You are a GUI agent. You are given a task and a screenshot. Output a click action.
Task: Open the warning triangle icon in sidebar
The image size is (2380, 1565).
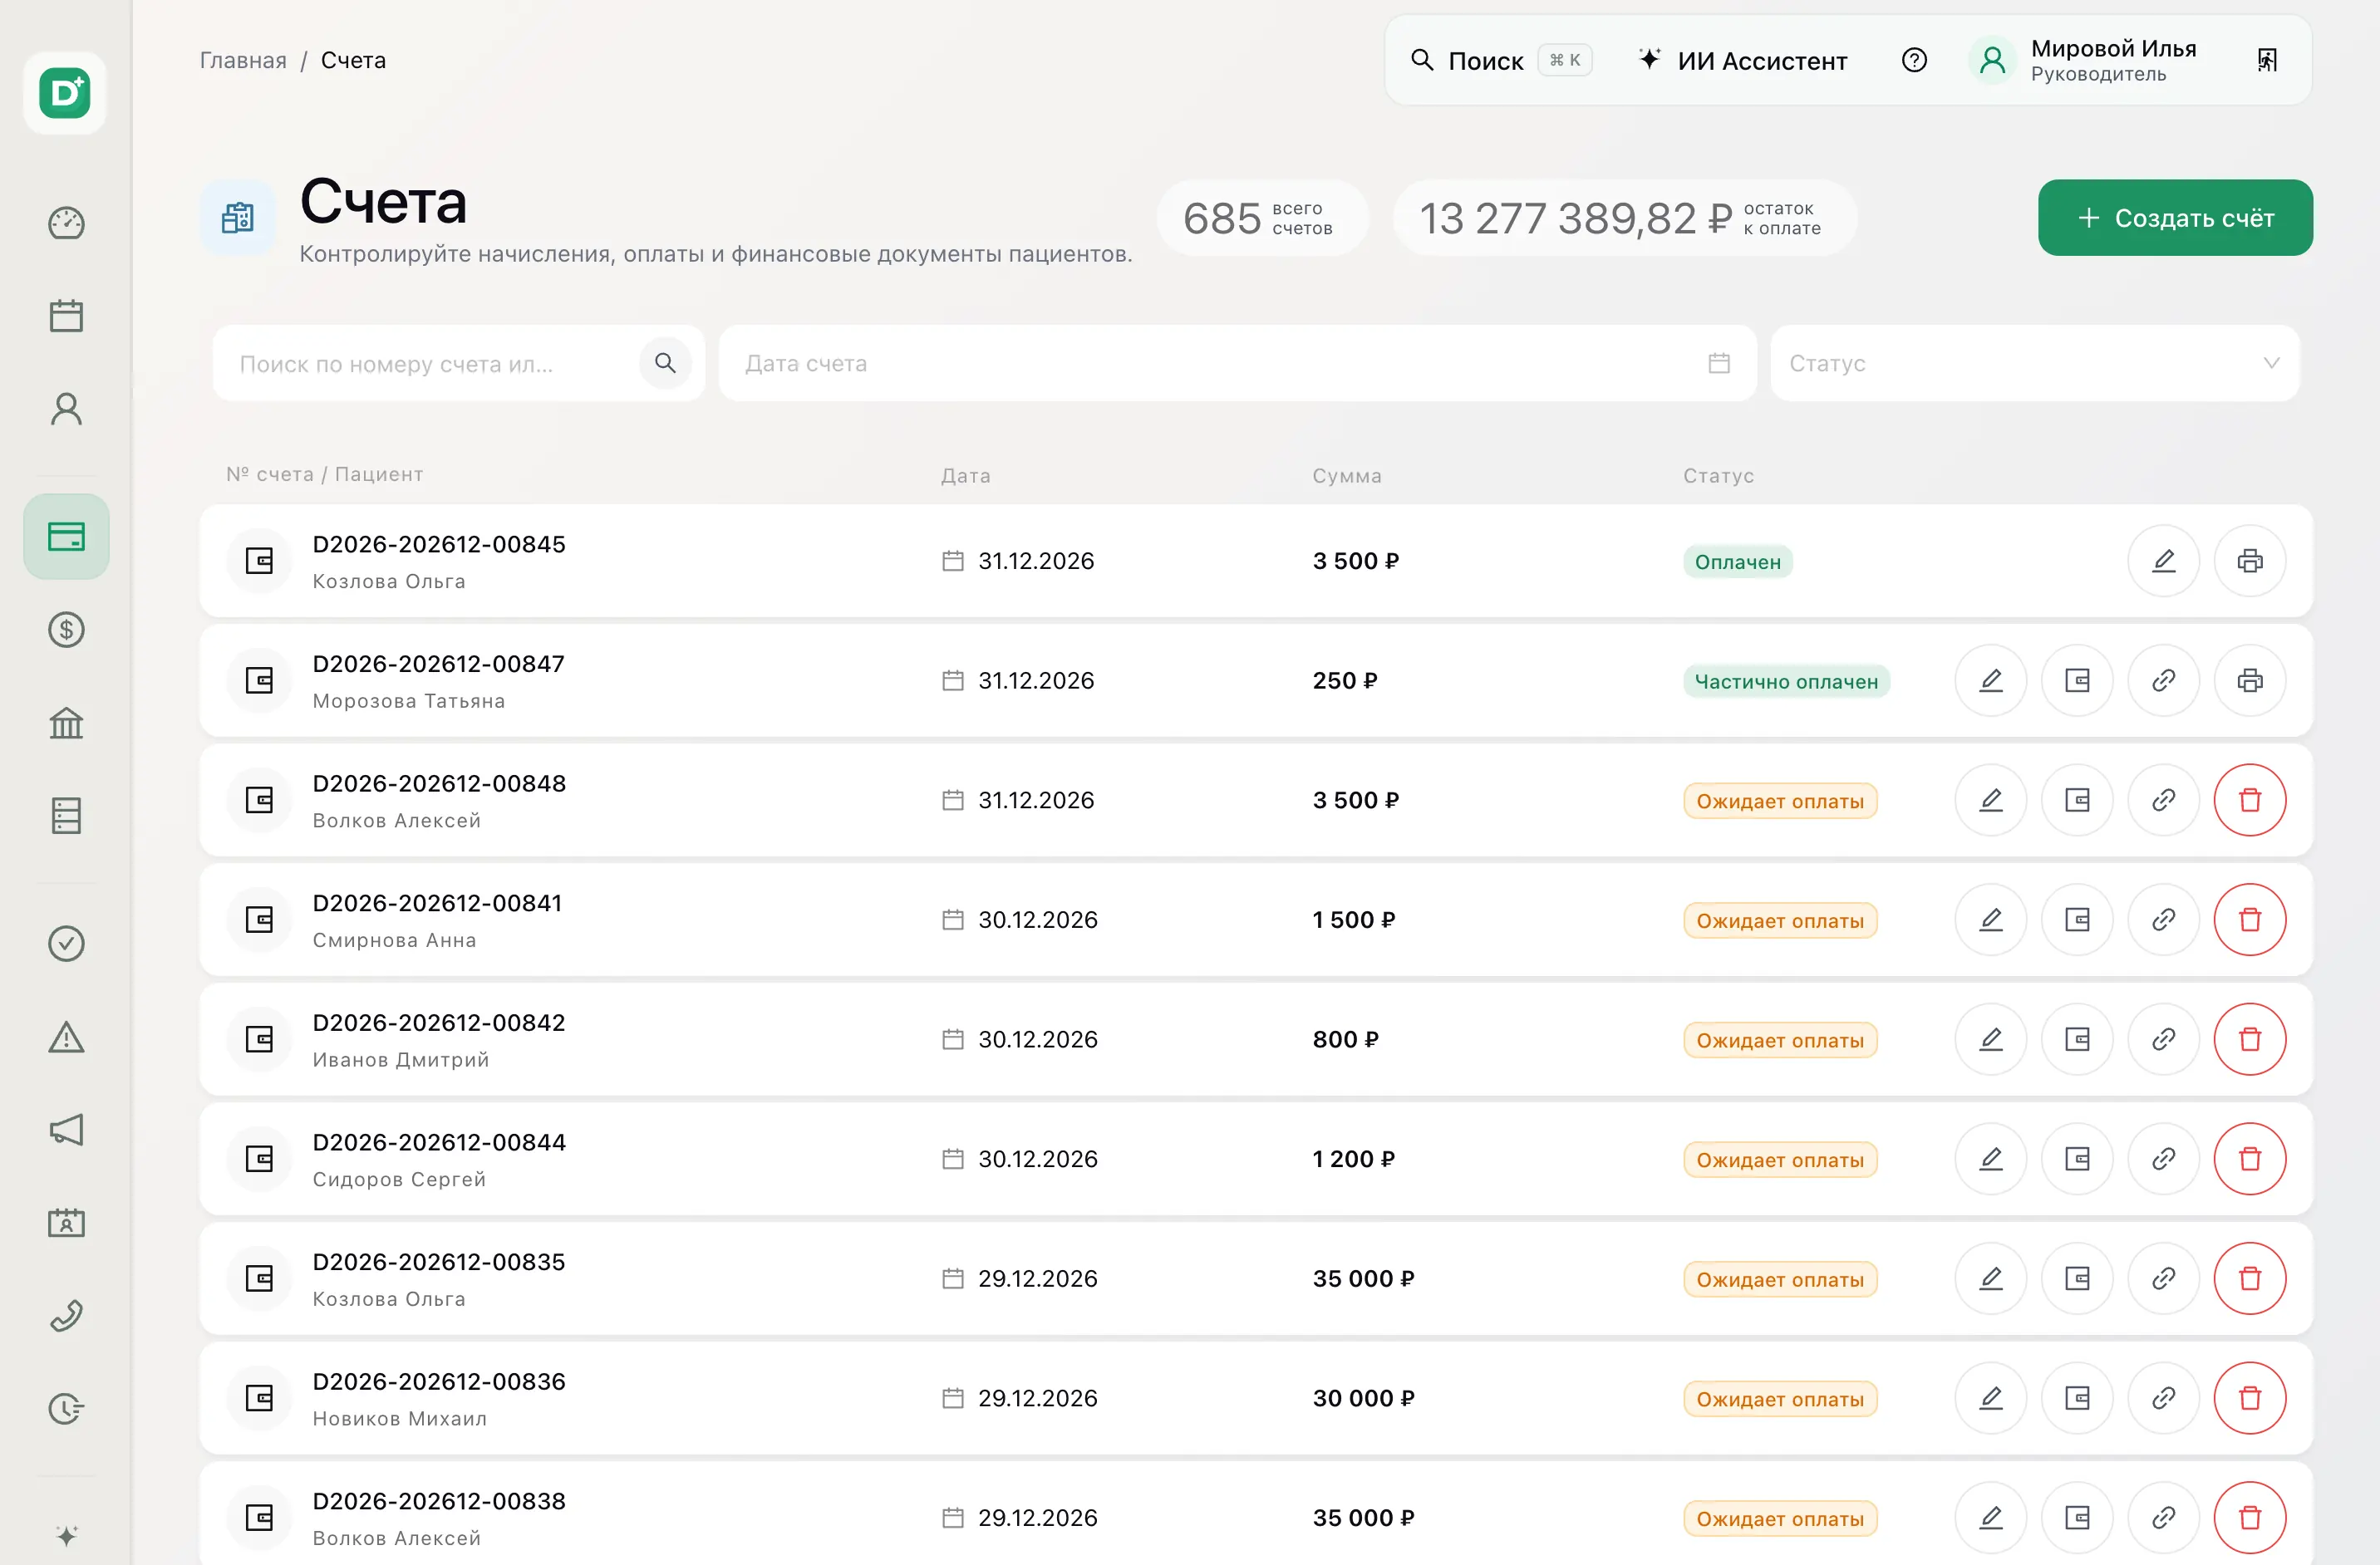tap(66, 1038)
